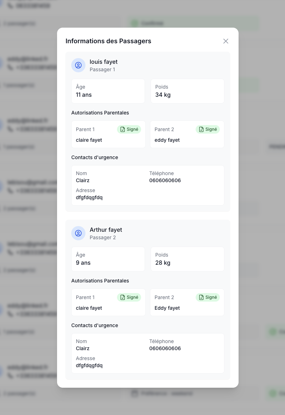Expand the Autorisations Parentales section
Image resolution: width=285 pixels, height=415 pixels.
tap(100, 113)
